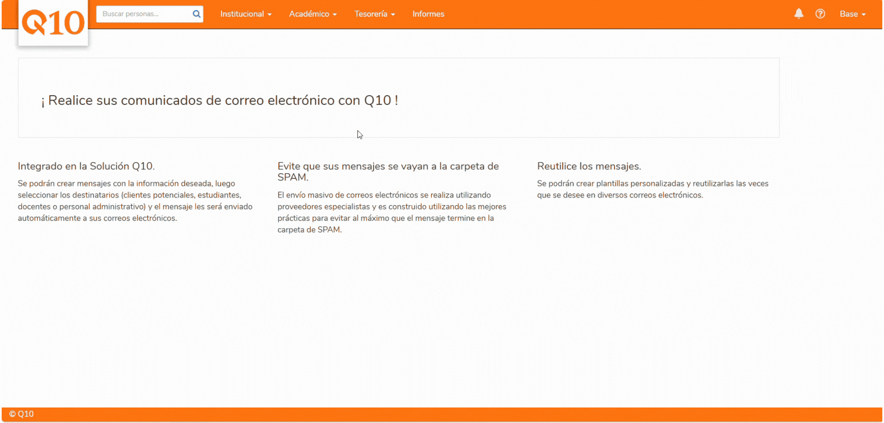Viewport: 884px width, 423px height.
Task: Open the help question mark icon
Action: (820, 14)
